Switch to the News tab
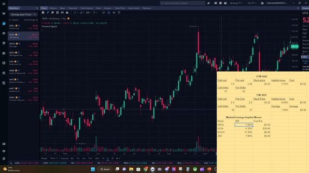This screenshot has height=173, width=309. point(62,8)
